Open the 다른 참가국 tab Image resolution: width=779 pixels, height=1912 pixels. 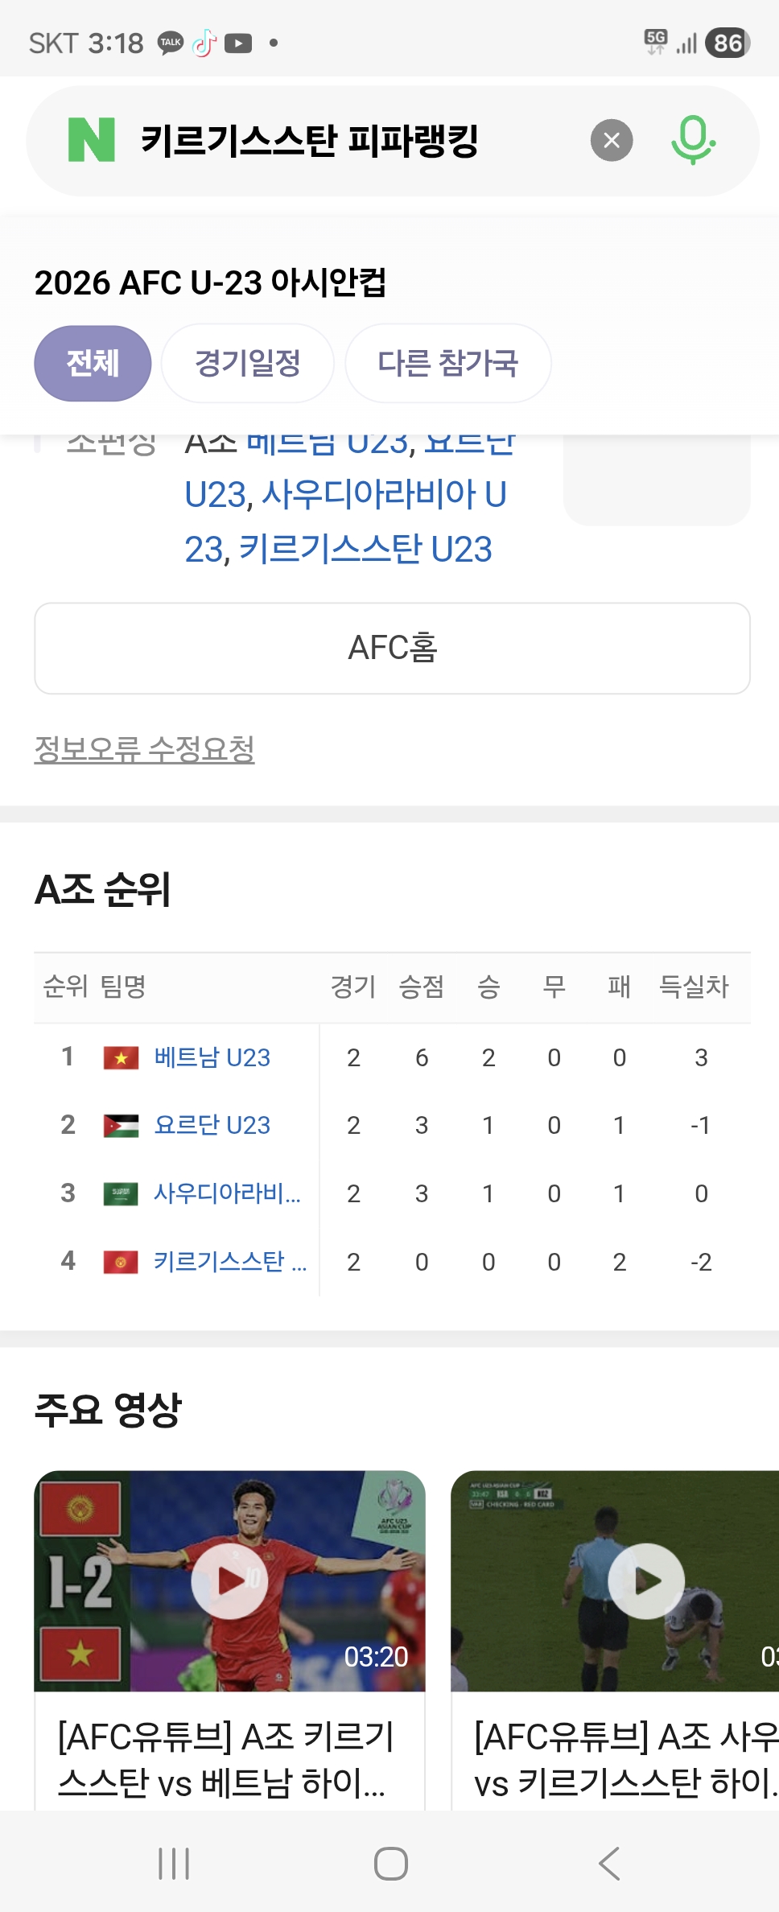(x=448, y=363)
